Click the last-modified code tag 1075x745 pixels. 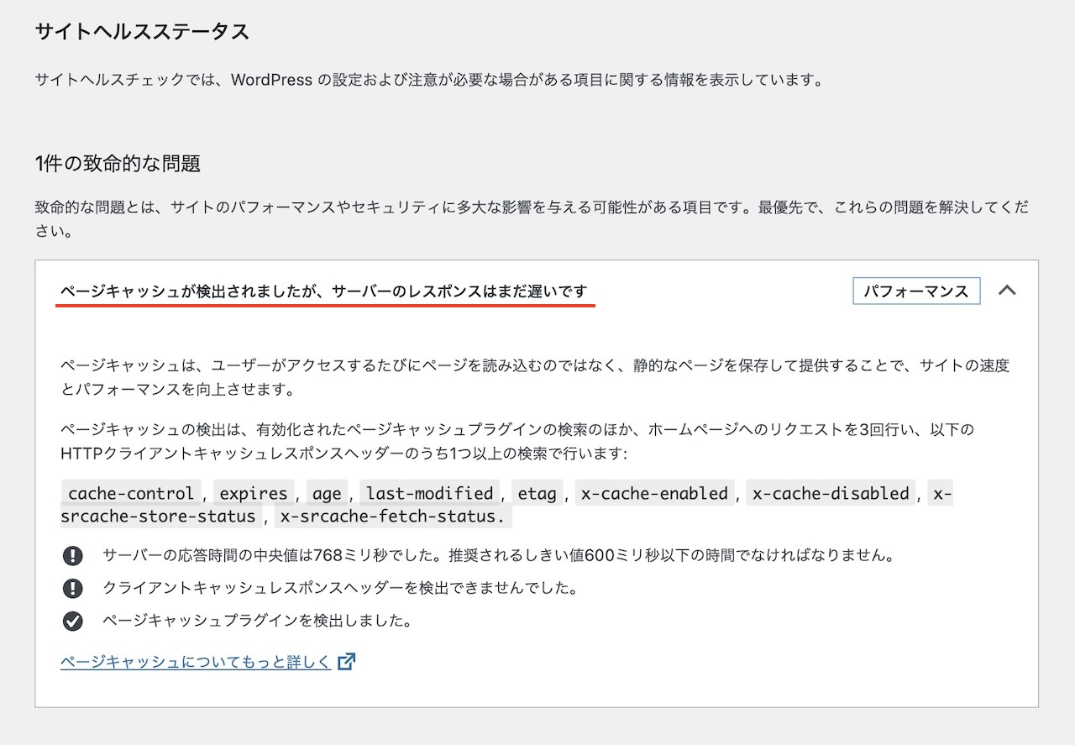tap(429, 493)
